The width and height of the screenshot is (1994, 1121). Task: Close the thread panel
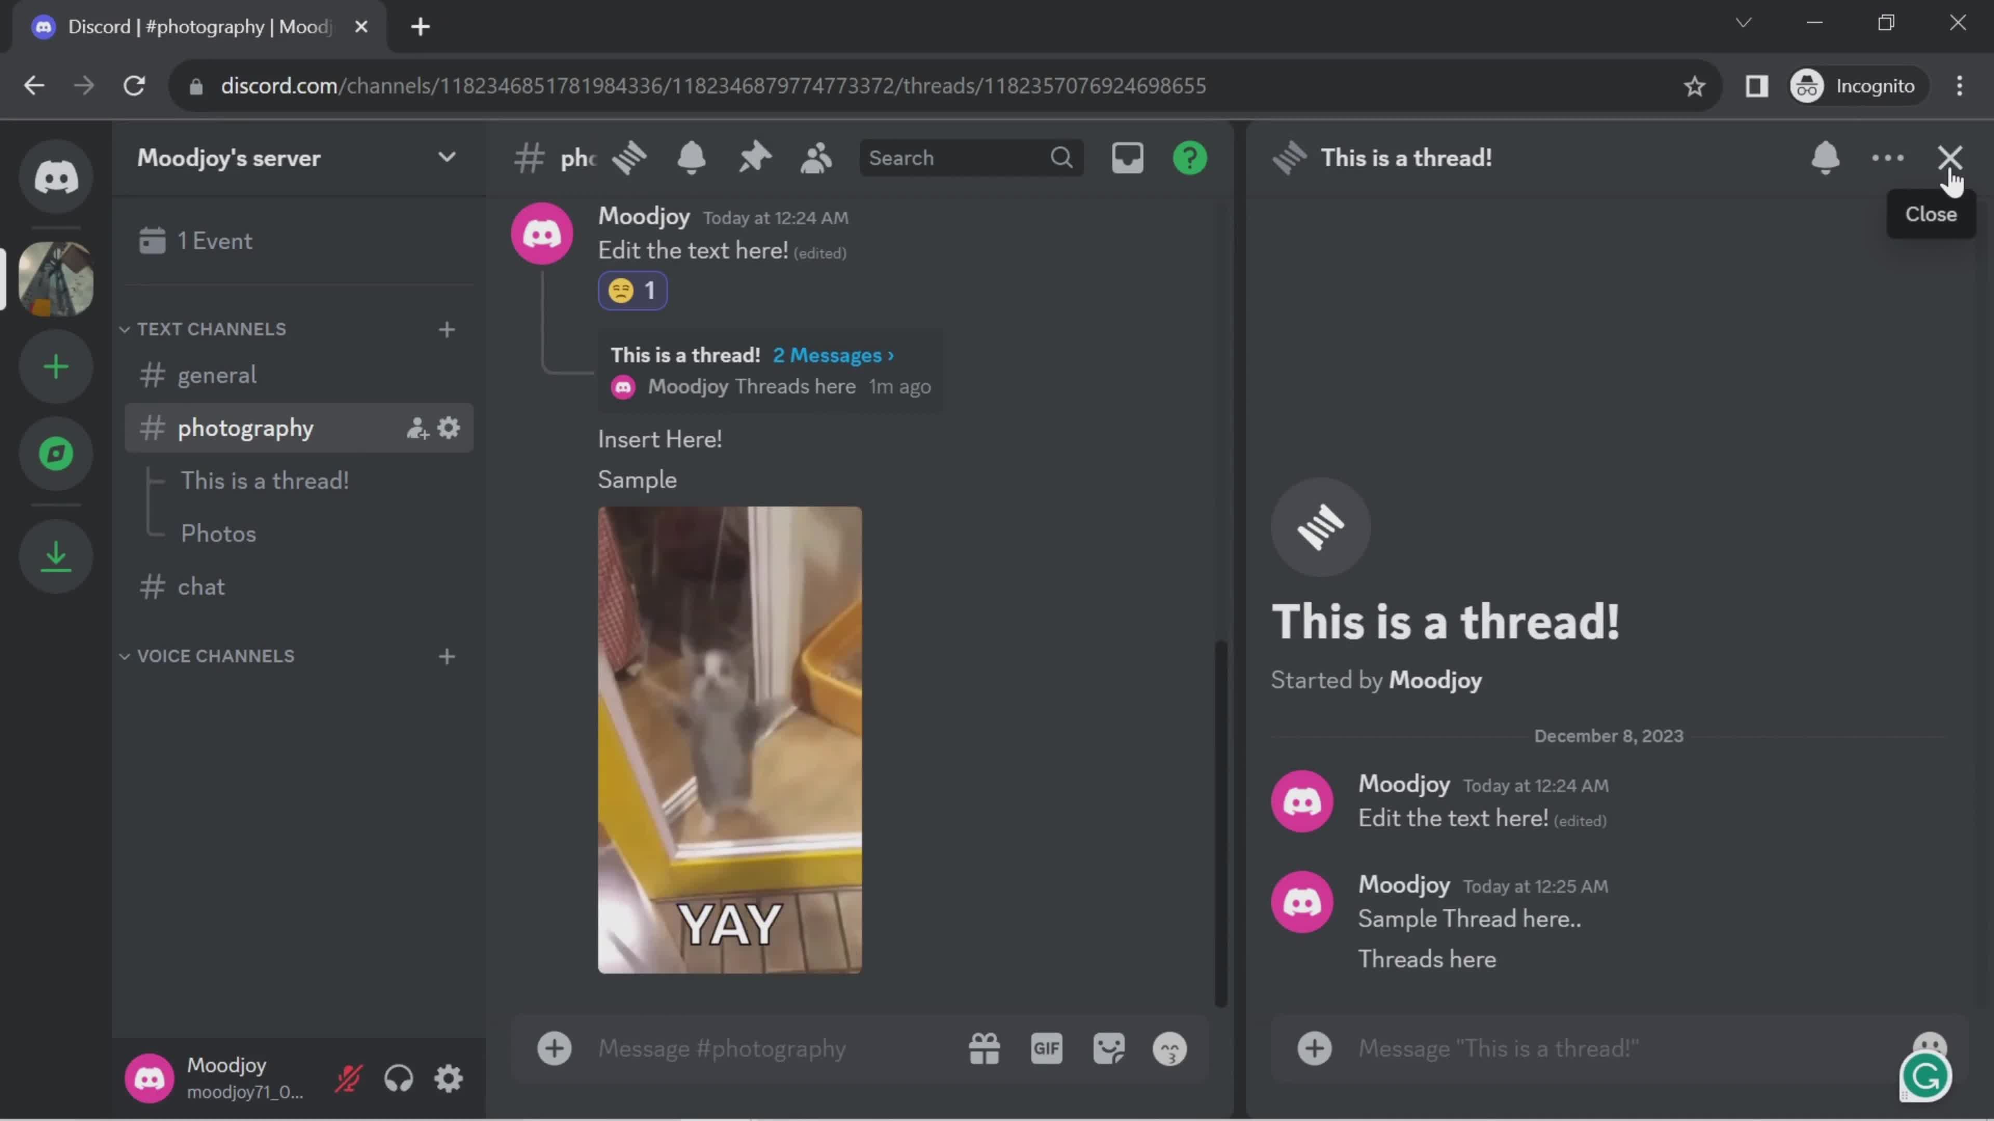[x=1949, y=158]
